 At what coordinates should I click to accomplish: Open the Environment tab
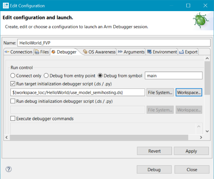click(x=162, y=52)
